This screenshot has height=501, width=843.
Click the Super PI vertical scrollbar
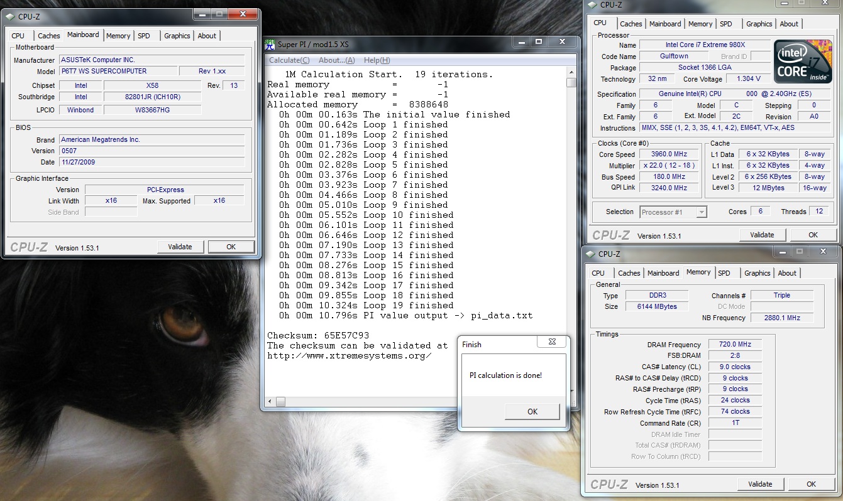pyautogui.click(x=571, y=232)
